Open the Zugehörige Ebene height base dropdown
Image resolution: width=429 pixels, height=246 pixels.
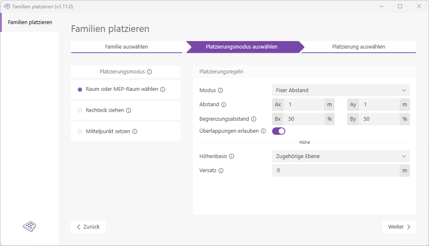(x=340, y=156)
